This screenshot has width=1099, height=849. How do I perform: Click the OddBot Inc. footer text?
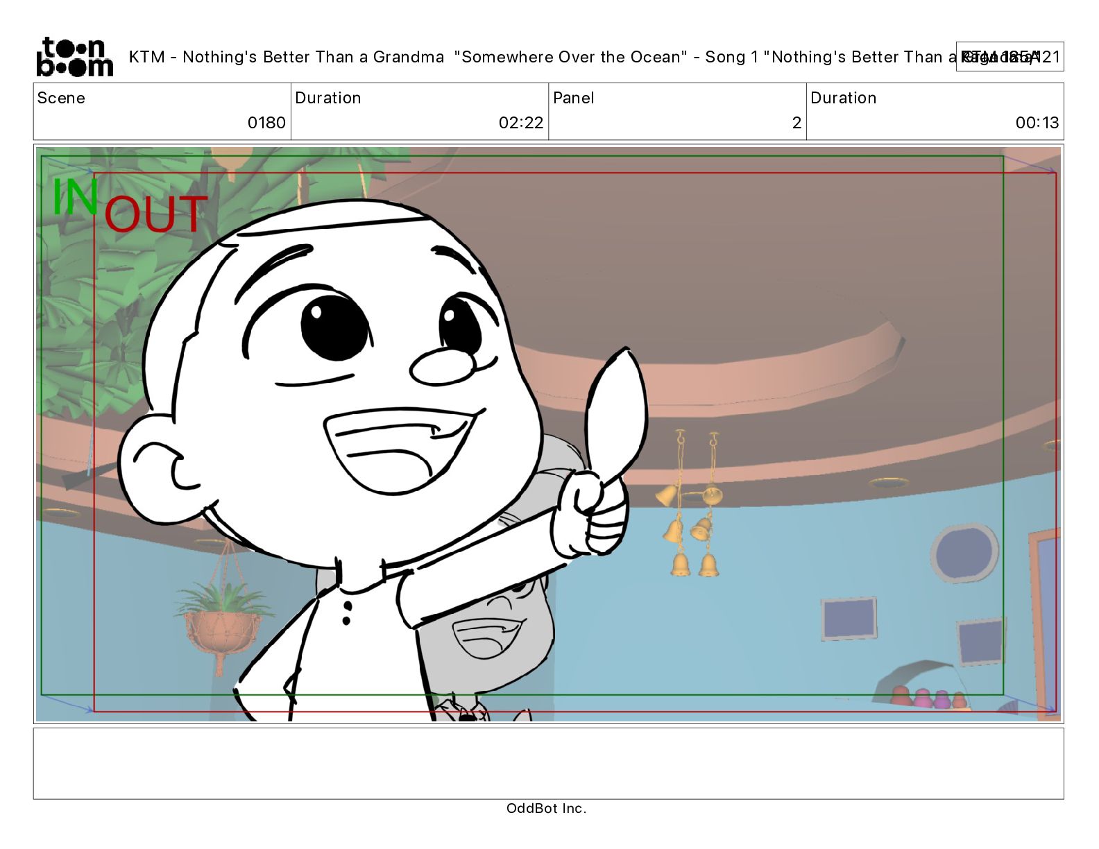(547, 808)
